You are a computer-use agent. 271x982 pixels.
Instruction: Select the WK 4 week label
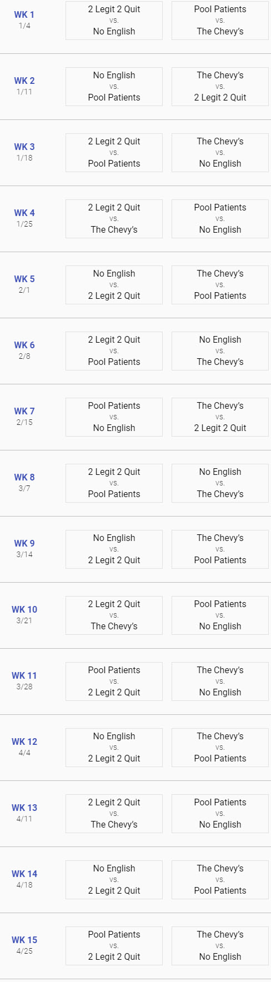(x=24, y=213)
